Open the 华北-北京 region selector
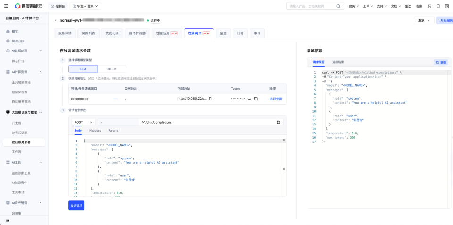453x225 pixels. pyautogui.click(x=85, y=6)
